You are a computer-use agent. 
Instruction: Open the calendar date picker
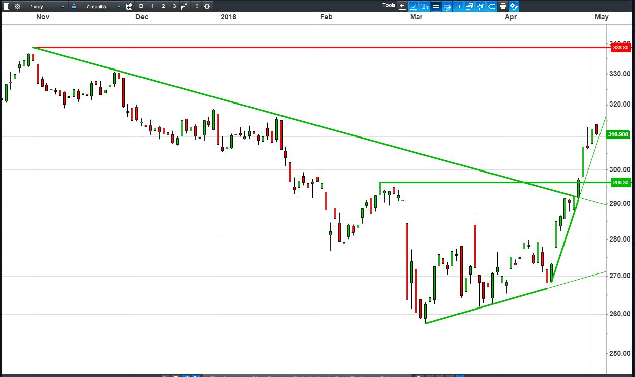(129, 6)
